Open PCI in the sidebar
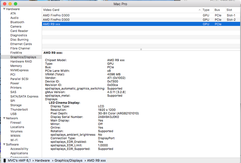This screenshot has width=241, height=163. click(x=13, y=75)
